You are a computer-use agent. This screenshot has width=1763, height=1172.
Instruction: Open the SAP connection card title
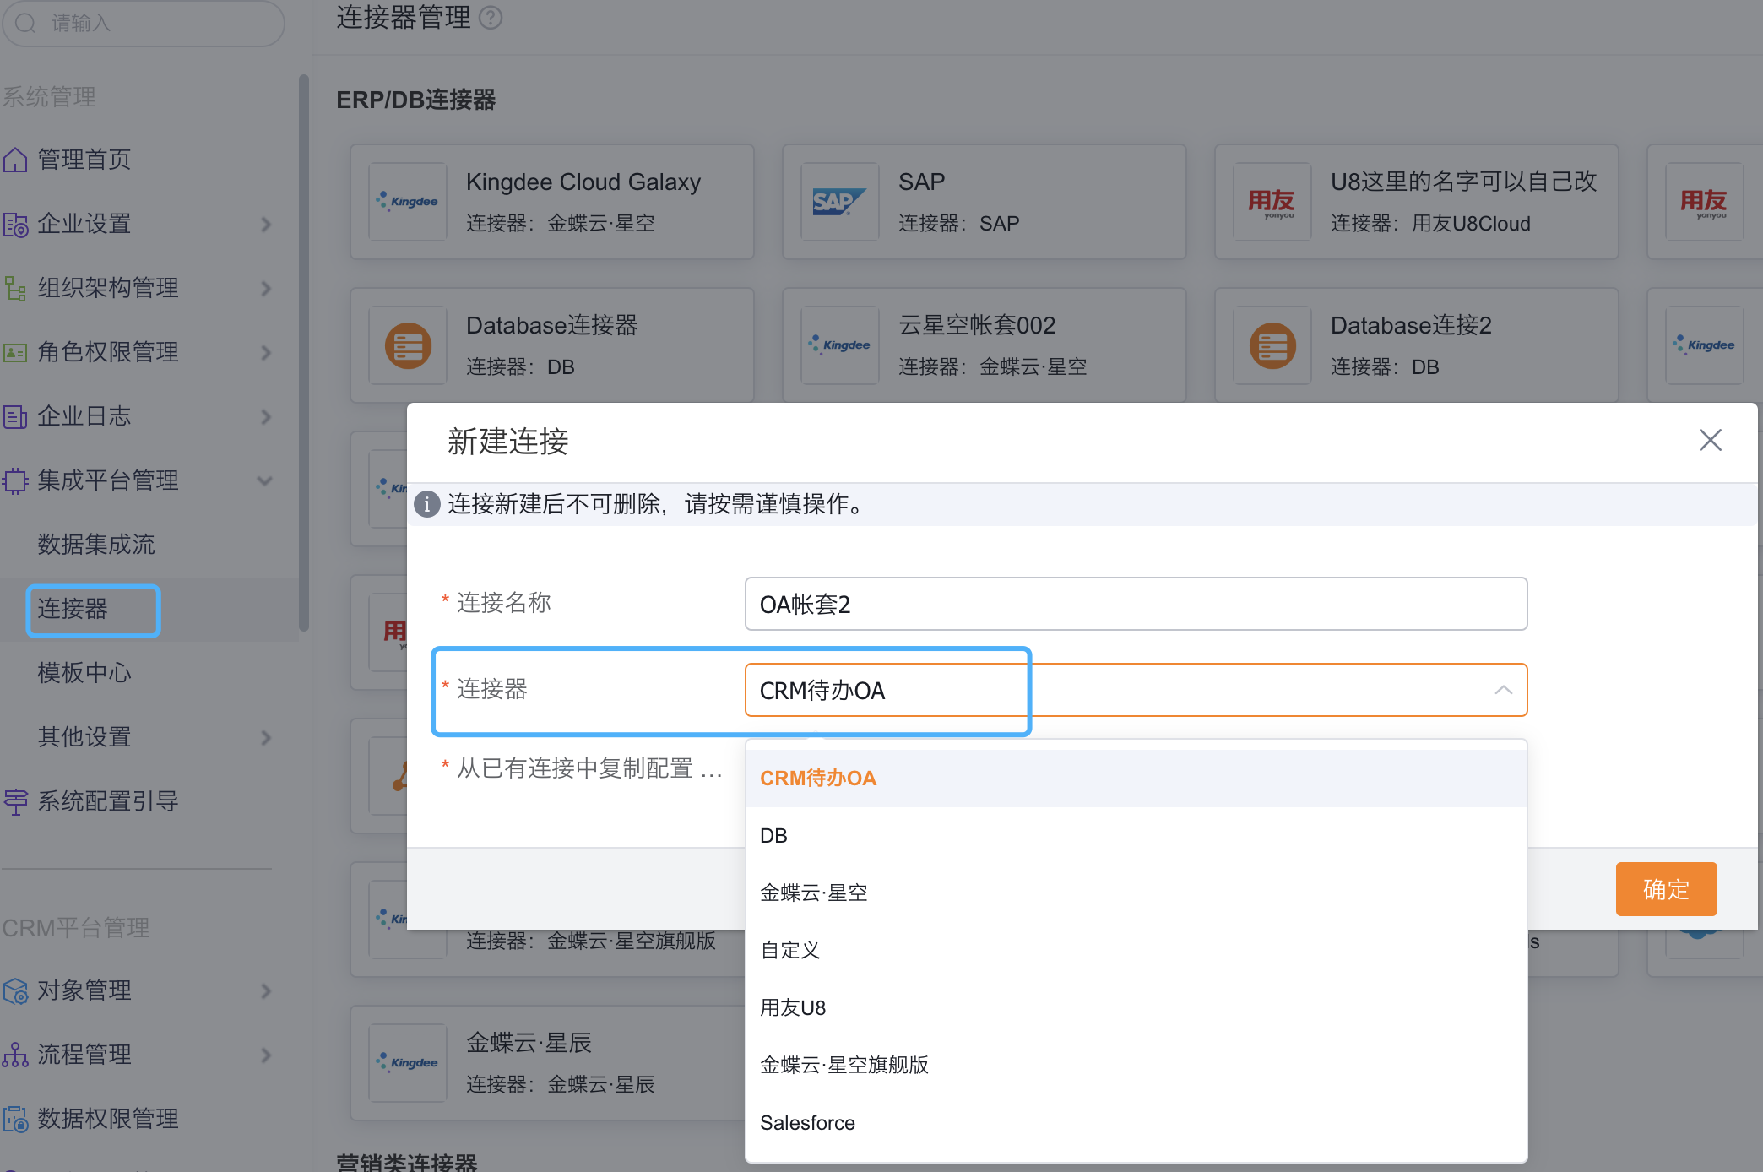click(922, 182)
